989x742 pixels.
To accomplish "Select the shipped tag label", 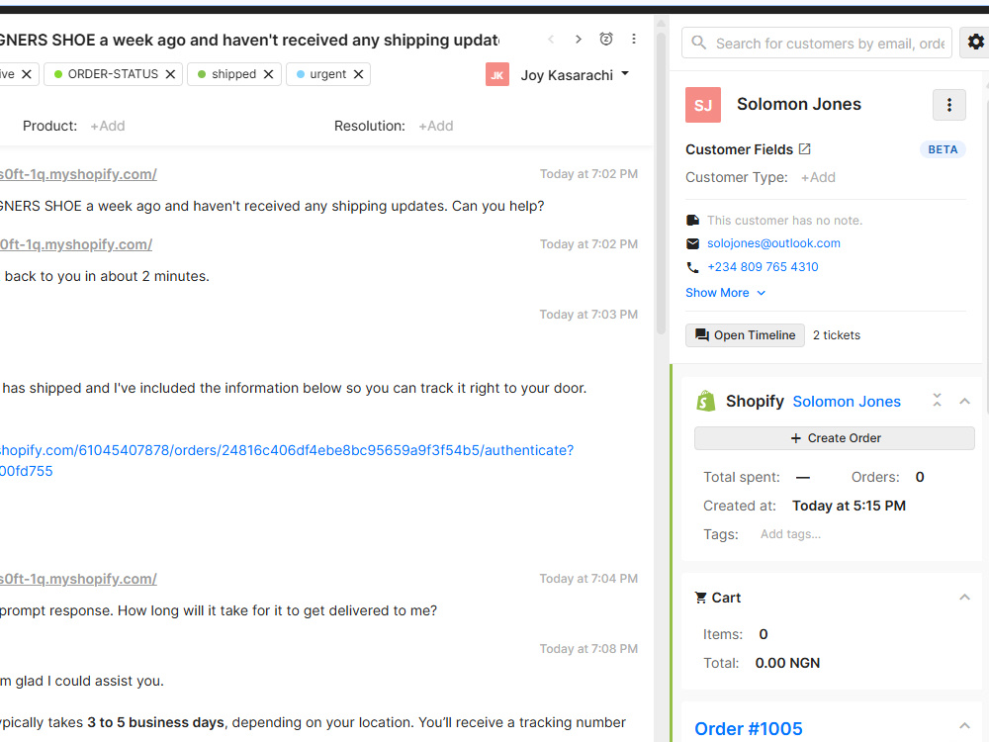I will [234, 74].
